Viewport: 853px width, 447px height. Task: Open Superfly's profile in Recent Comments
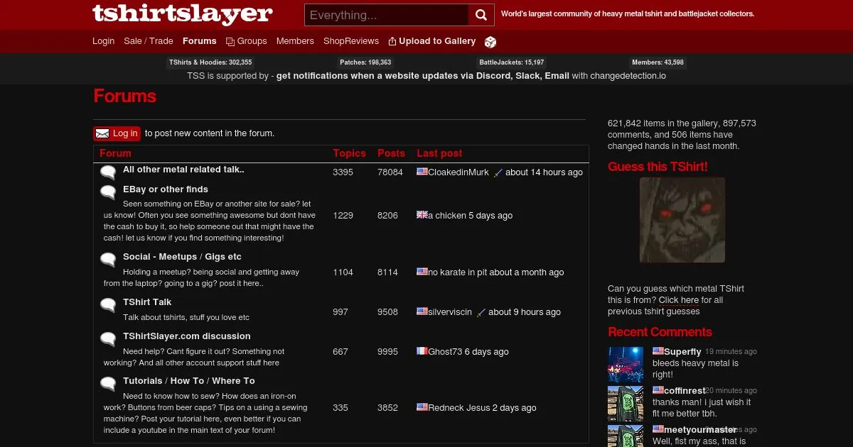pos(682,351)
